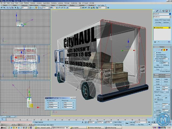Screen dimensions: 172x129
Task: Click the Planar Thresh value field
Action: tap(166, 59)
